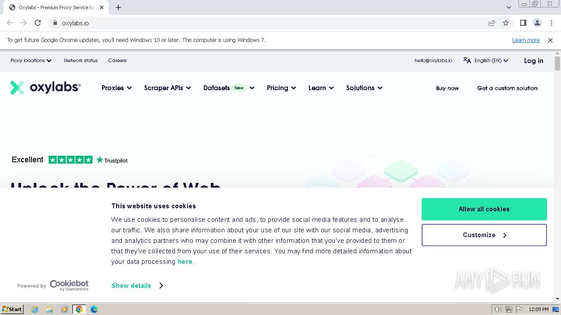Open the Windows Start menu
Viewport: 561px width, 315px height.
[12, 309]
